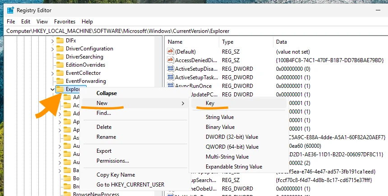The height and width of the screenshot is (196, 388).
Task: Select the BrowseNewProcess subkey
Action: click(96, 194)
